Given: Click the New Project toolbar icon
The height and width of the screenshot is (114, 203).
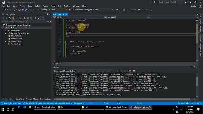Looking at the screenshot, I should click(x=14, y=10).
